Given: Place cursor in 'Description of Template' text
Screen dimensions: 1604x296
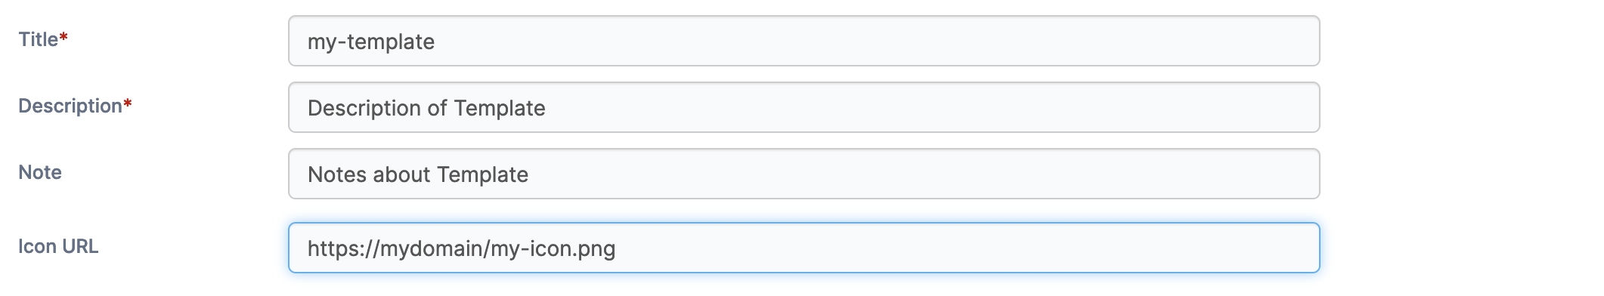Looking at the screenshot, I should coord(426,108).
